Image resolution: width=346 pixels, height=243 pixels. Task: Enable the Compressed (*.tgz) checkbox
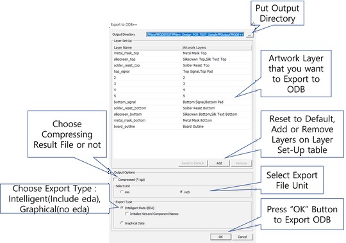(115, 180)
